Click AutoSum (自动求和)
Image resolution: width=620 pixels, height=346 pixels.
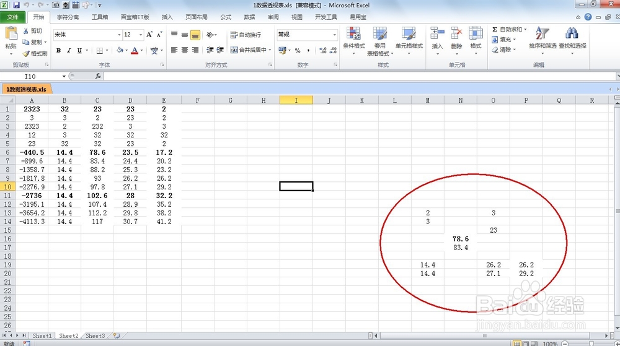[508, 30]
